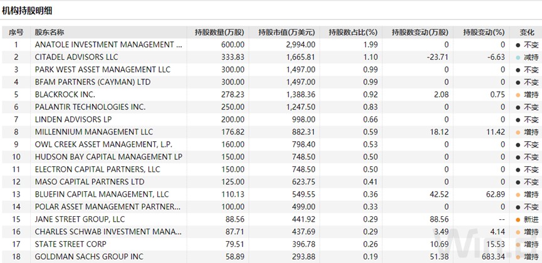Select percent change -6.63
542x263 pixels.
(496, 57)
